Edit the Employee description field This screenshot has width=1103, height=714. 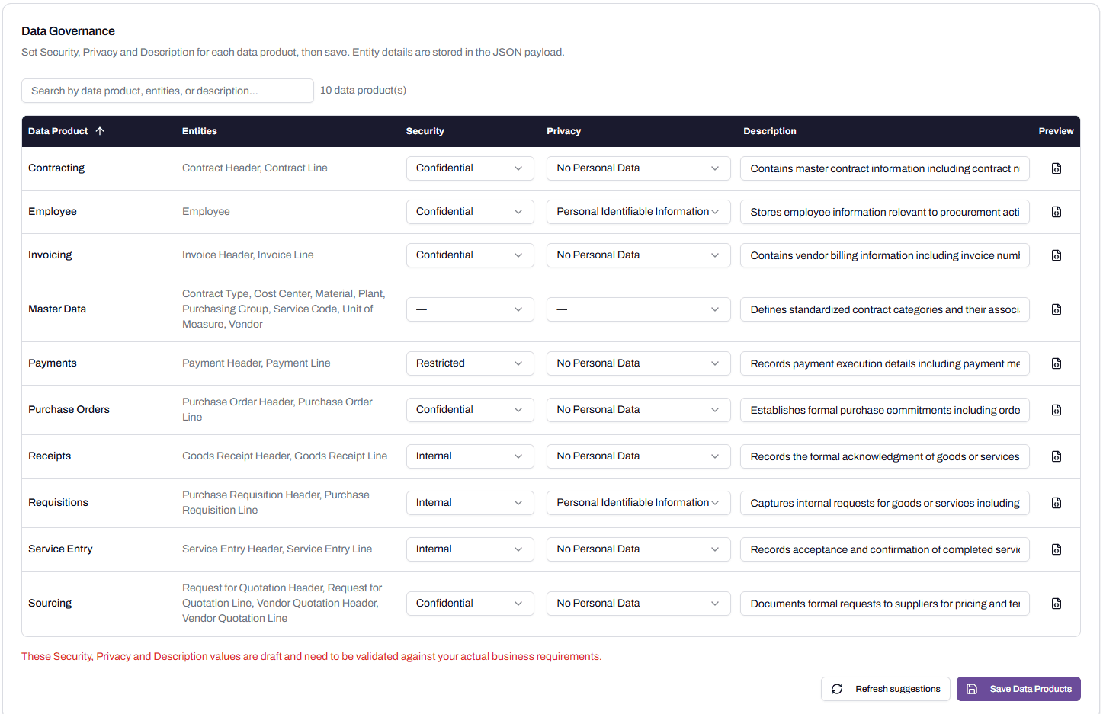coord(884,212)
